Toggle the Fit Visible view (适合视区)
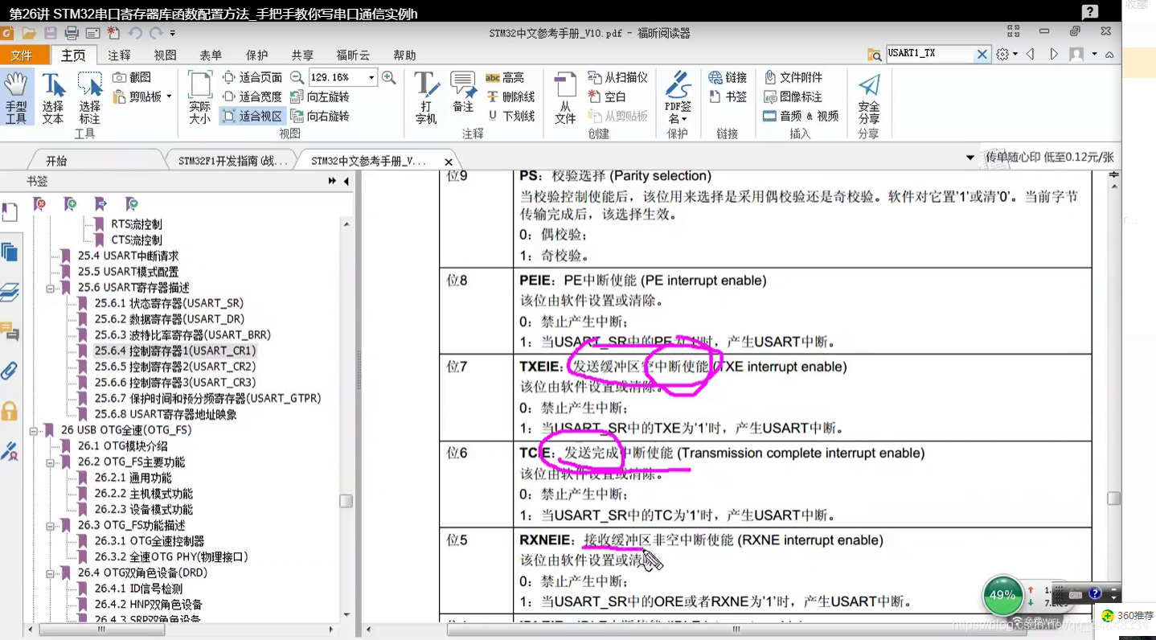Screen dimensions: 1156x640 [x=252, y=116]
